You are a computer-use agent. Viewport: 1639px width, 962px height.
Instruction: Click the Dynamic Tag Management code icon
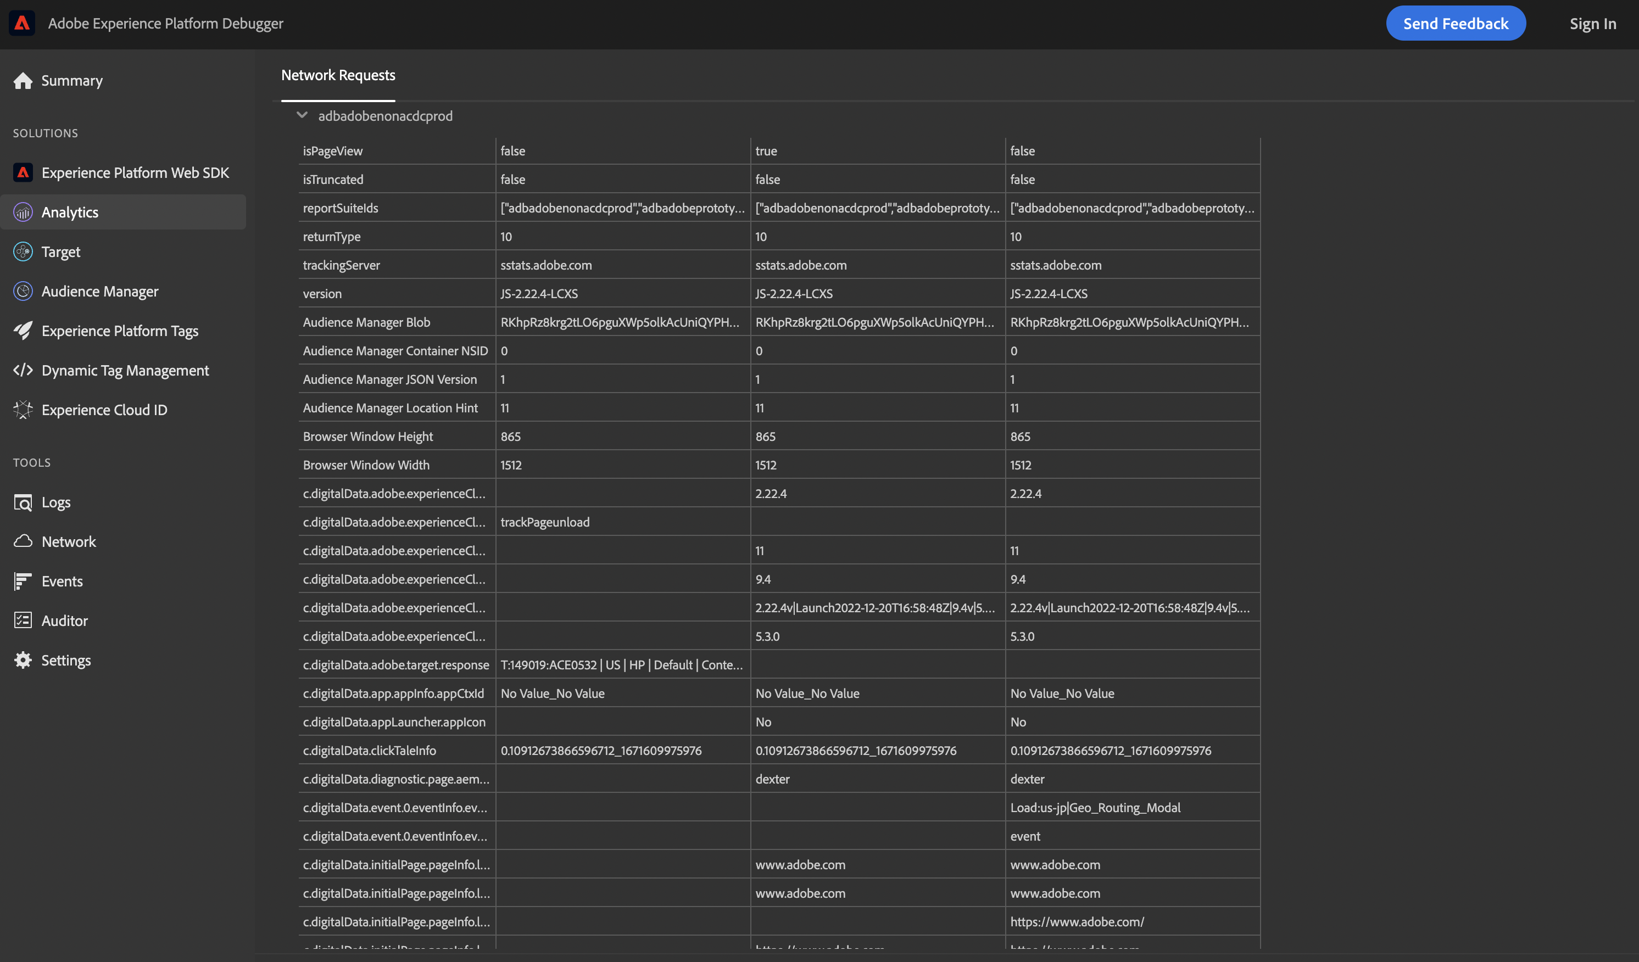pyautogui.click(x=23, y=371)
